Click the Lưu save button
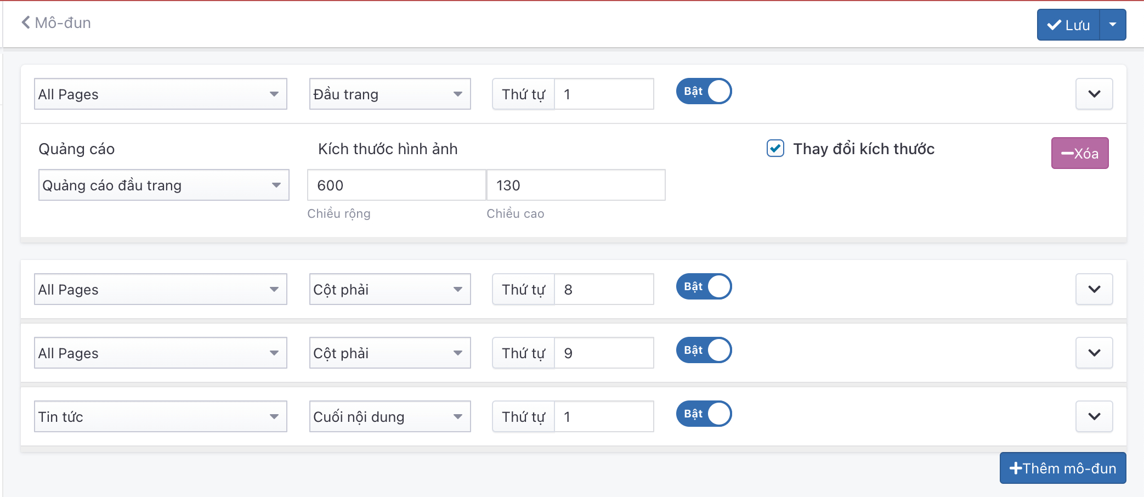This screenshot has width=1144, height=497. click(1068, 25)
